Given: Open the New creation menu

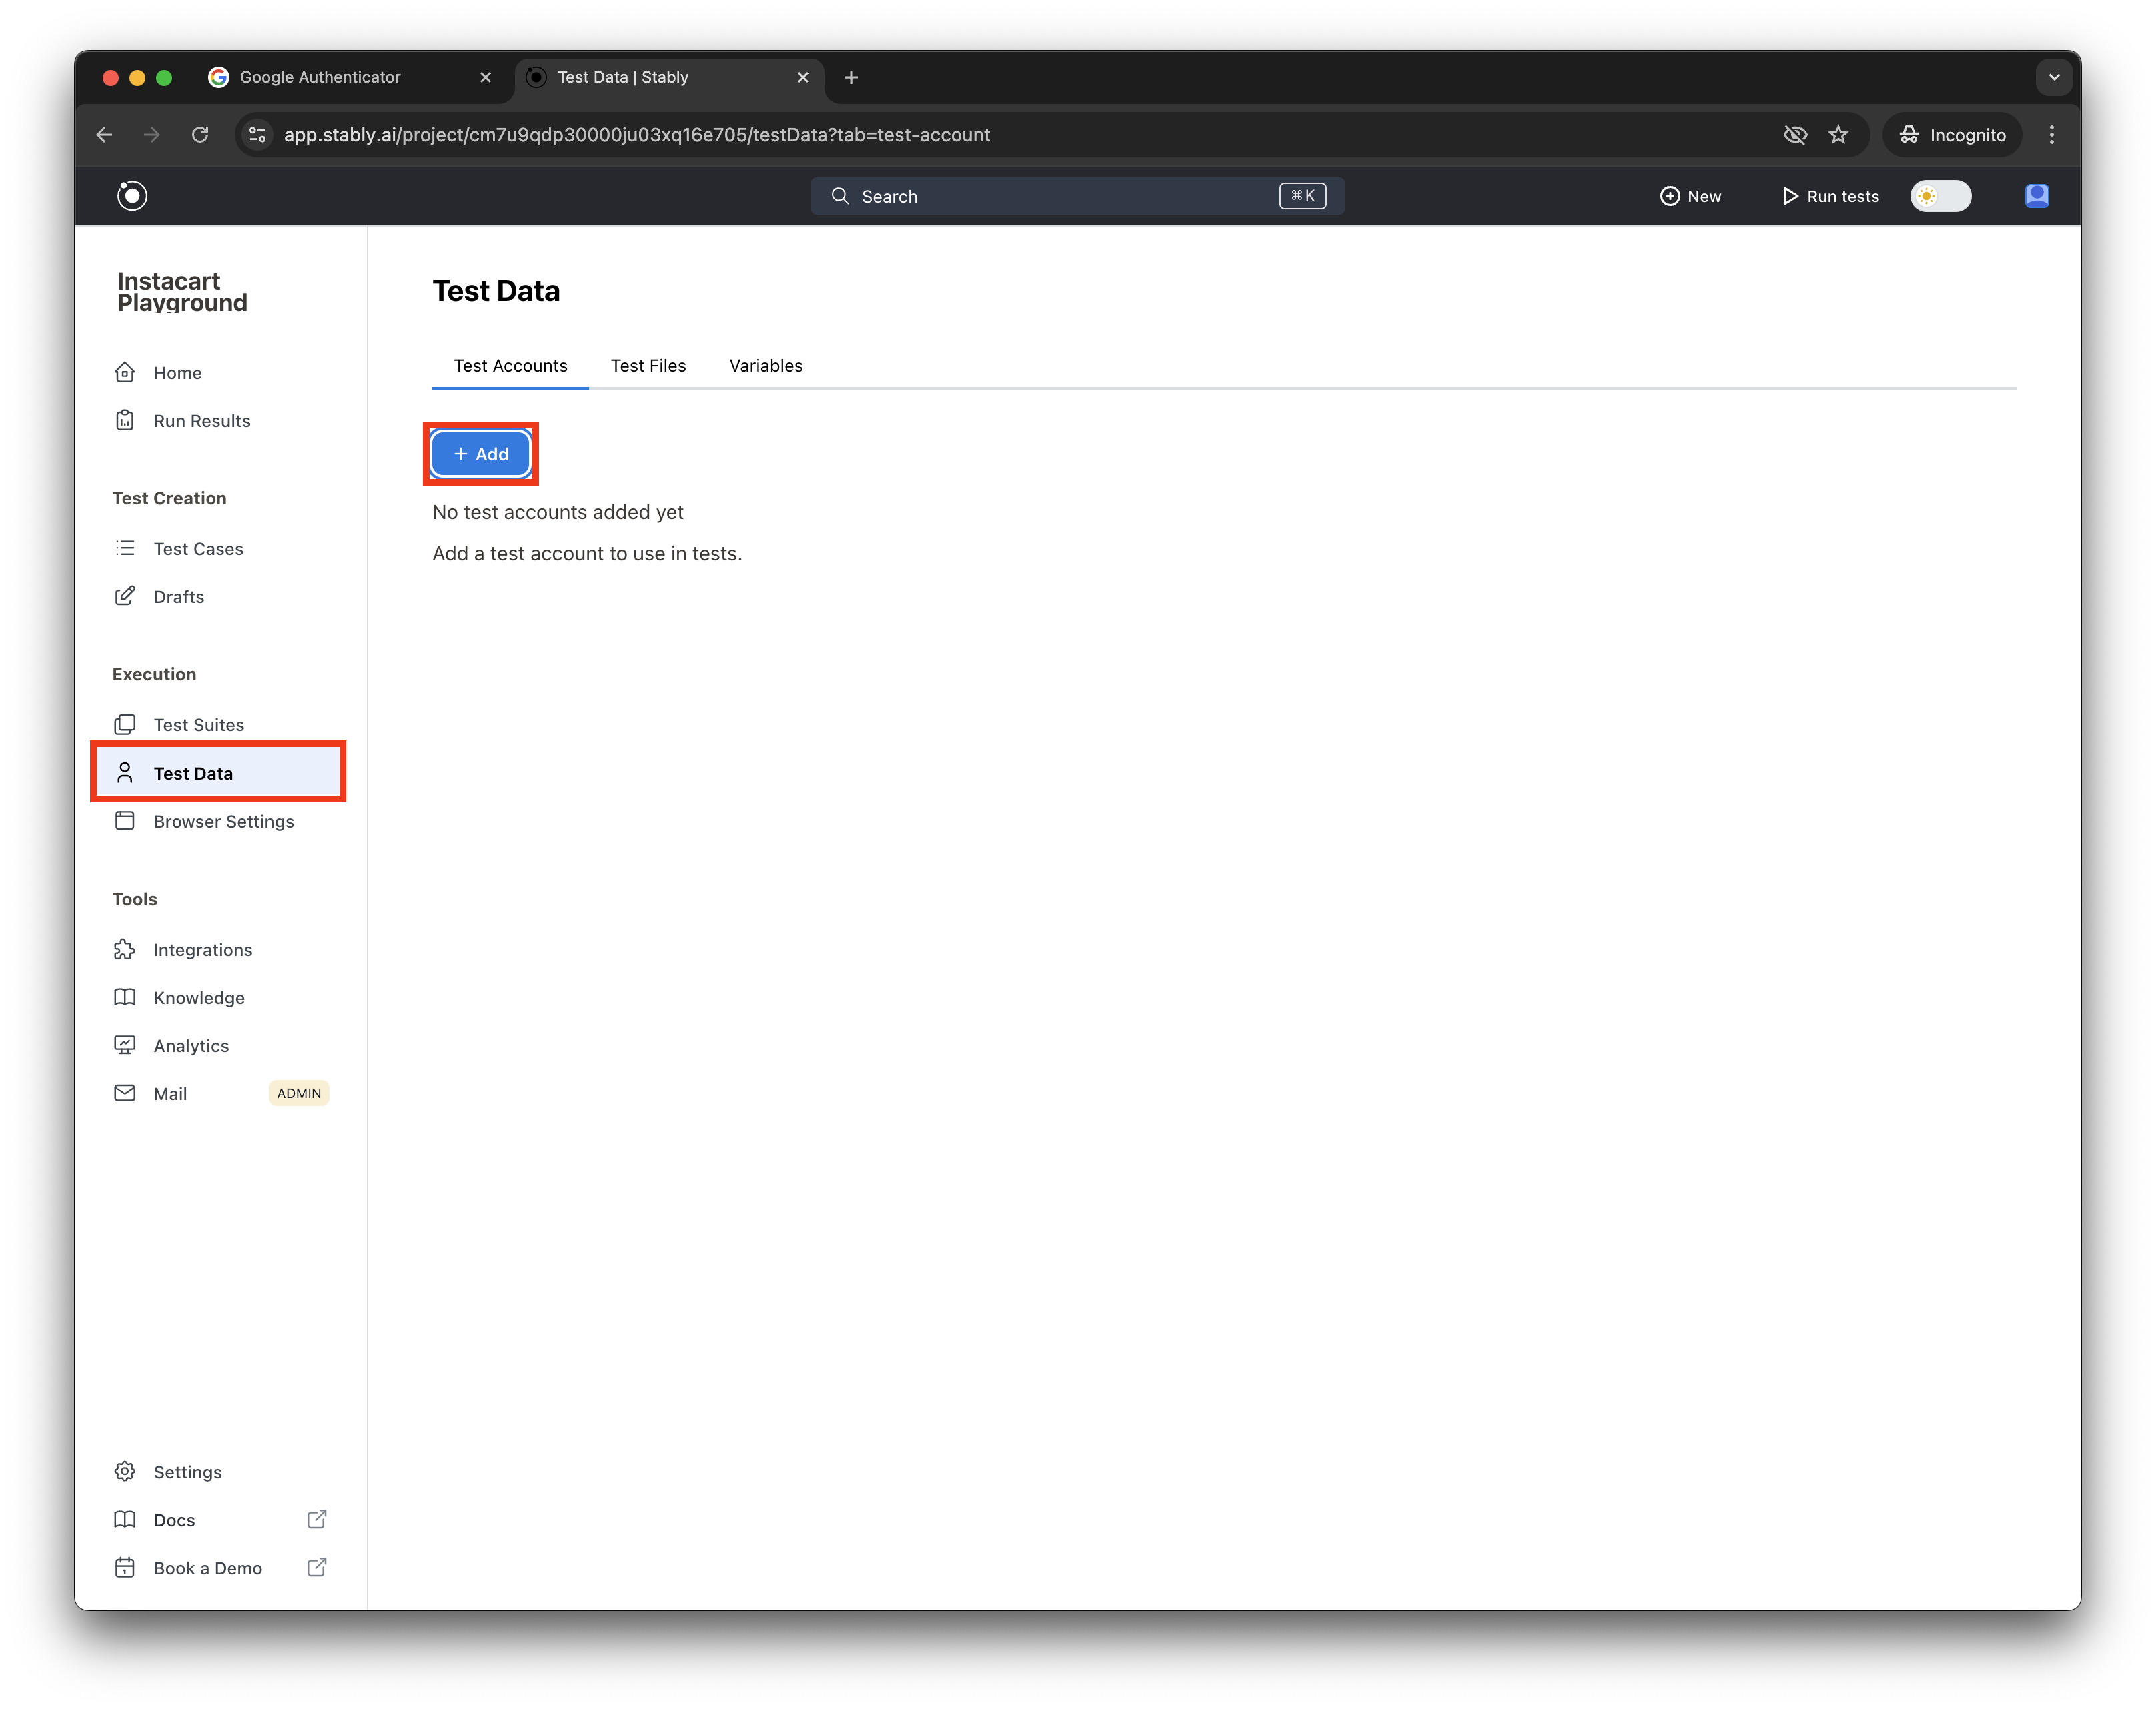Looking at the screenshot, I should 1691,196.
